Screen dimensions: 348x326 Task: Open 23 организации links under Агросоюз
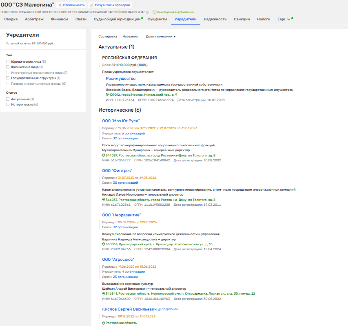pyautogui.click(x=125, y=277)
